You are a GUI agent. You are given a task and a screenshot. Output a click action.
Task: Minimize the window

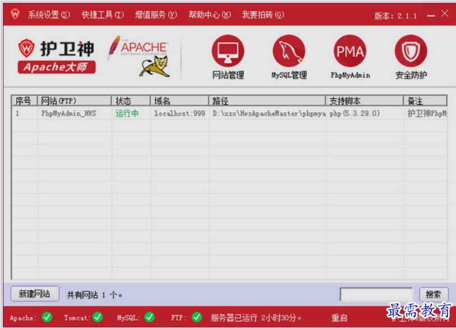pos(431,16)
